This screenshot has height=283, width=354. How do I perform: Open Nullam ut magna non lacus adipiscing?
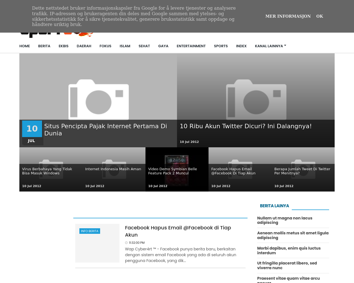pos(285,220)
